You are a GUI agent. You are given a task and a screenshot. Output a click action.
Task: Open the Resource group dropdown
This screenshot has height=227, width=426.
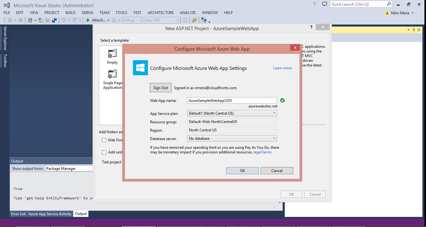(x=232, y=122)
